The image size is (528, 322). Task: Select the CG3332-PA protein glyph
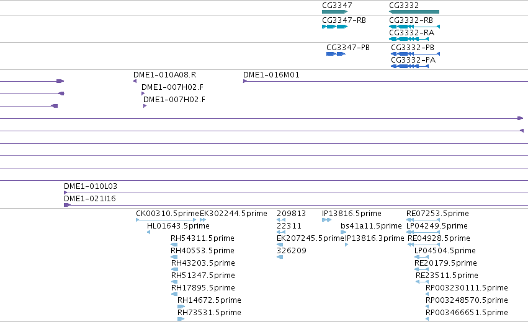coord(410,66)
